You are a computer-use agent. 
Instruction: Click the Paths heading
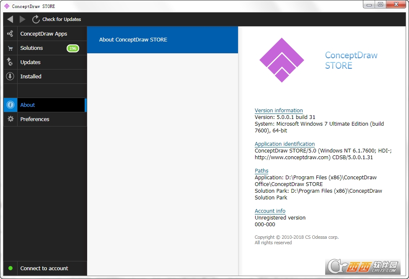261,171
